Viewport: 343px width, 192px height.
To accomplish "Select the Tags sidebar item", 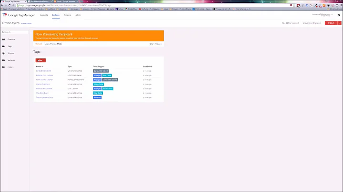I will [10, 46].
